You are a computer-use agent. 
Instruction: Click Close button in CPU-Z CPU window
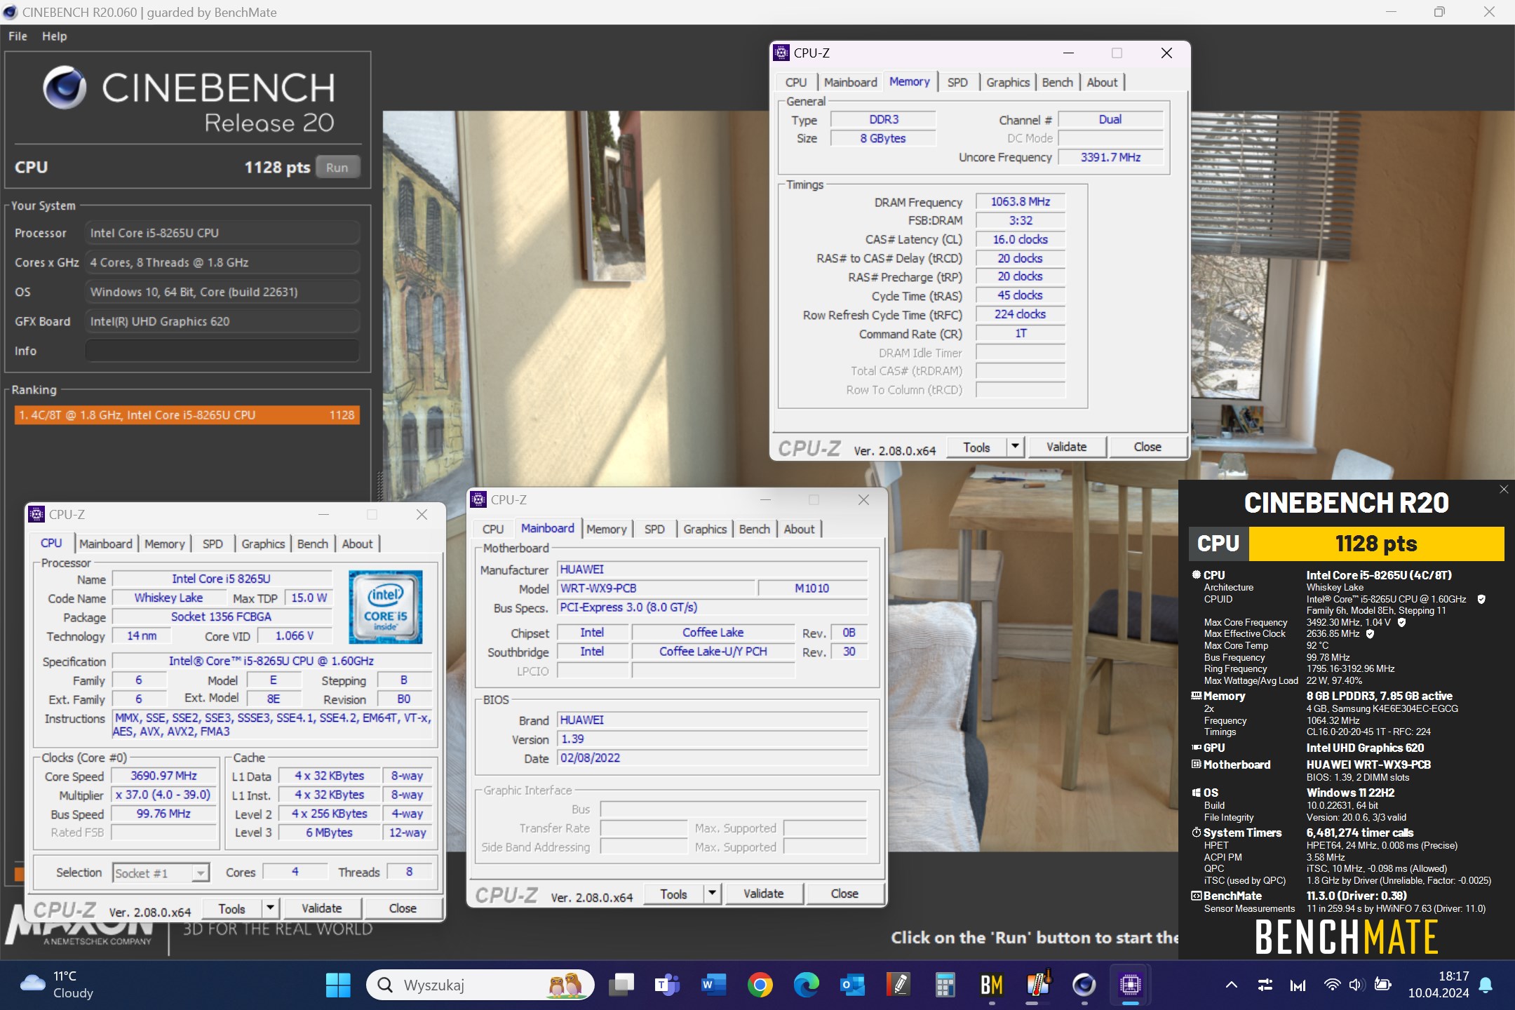click(403, 908)
